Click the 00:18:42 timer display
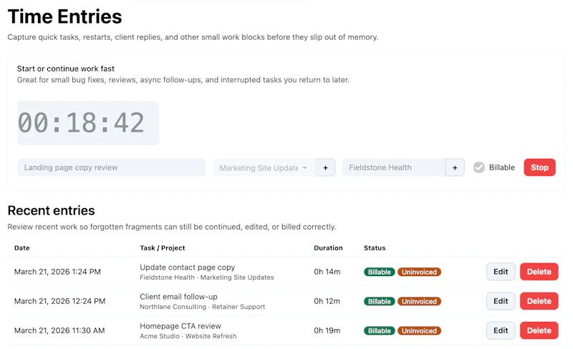This screenshot has width=573, height=349. click(87, 123)
